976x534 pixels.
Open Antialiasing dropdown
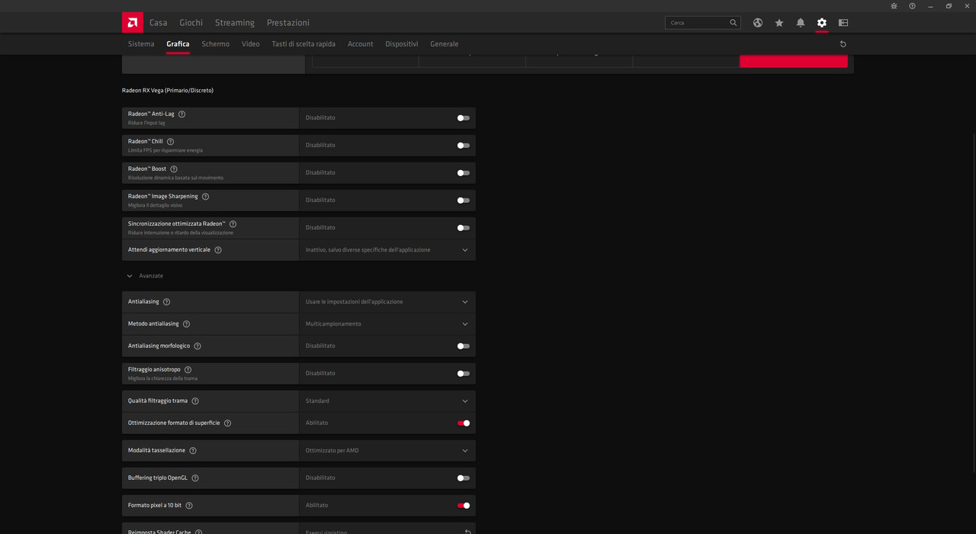click(387, 302)
